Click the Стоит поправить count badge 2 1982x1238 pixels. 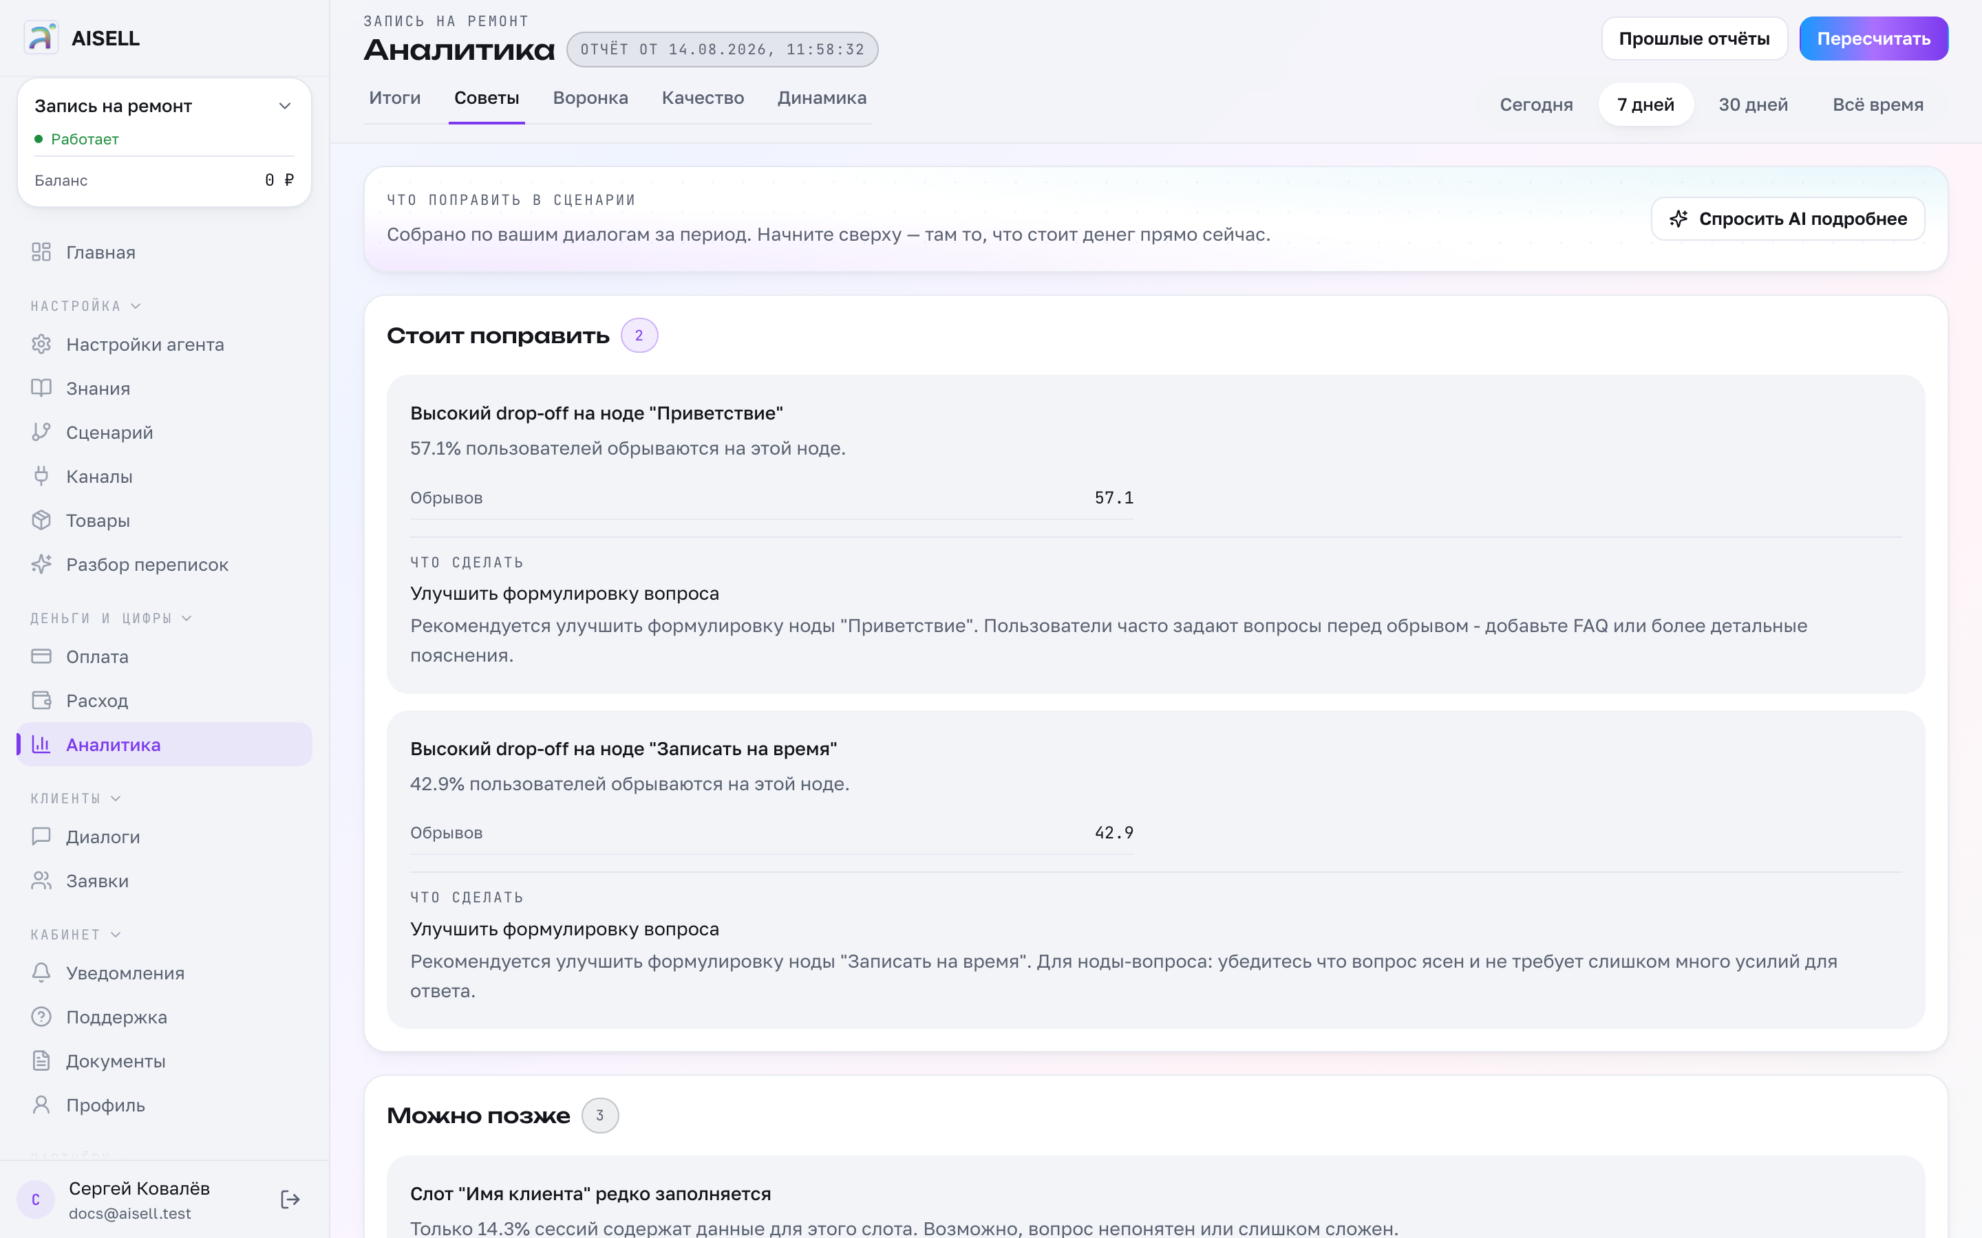[639, 336]
